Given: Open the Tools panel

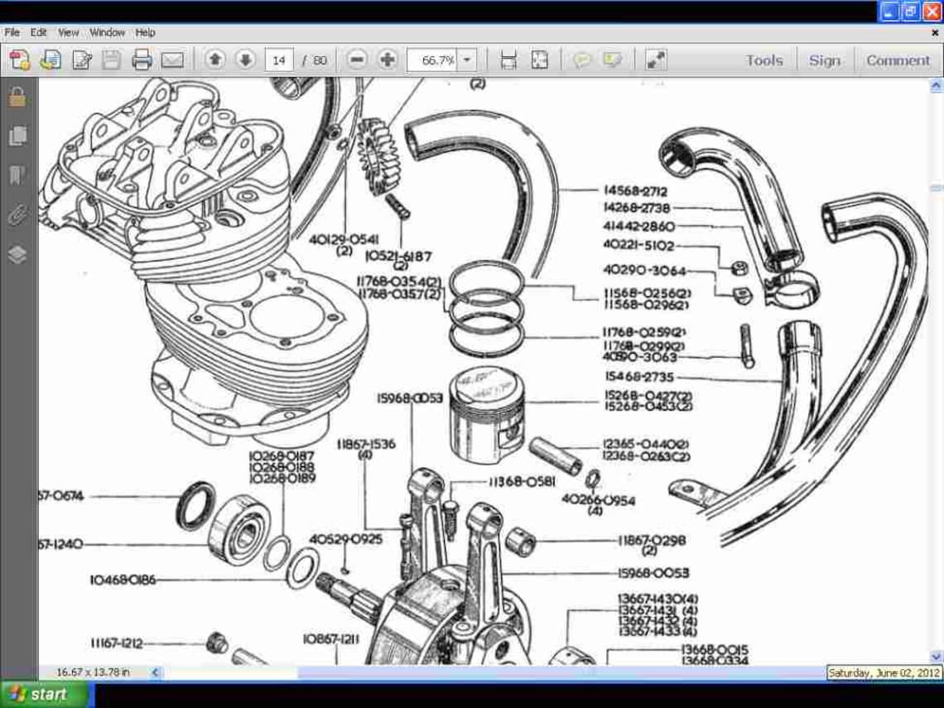Looking at the screenshot, I should [x=763, y=59].
